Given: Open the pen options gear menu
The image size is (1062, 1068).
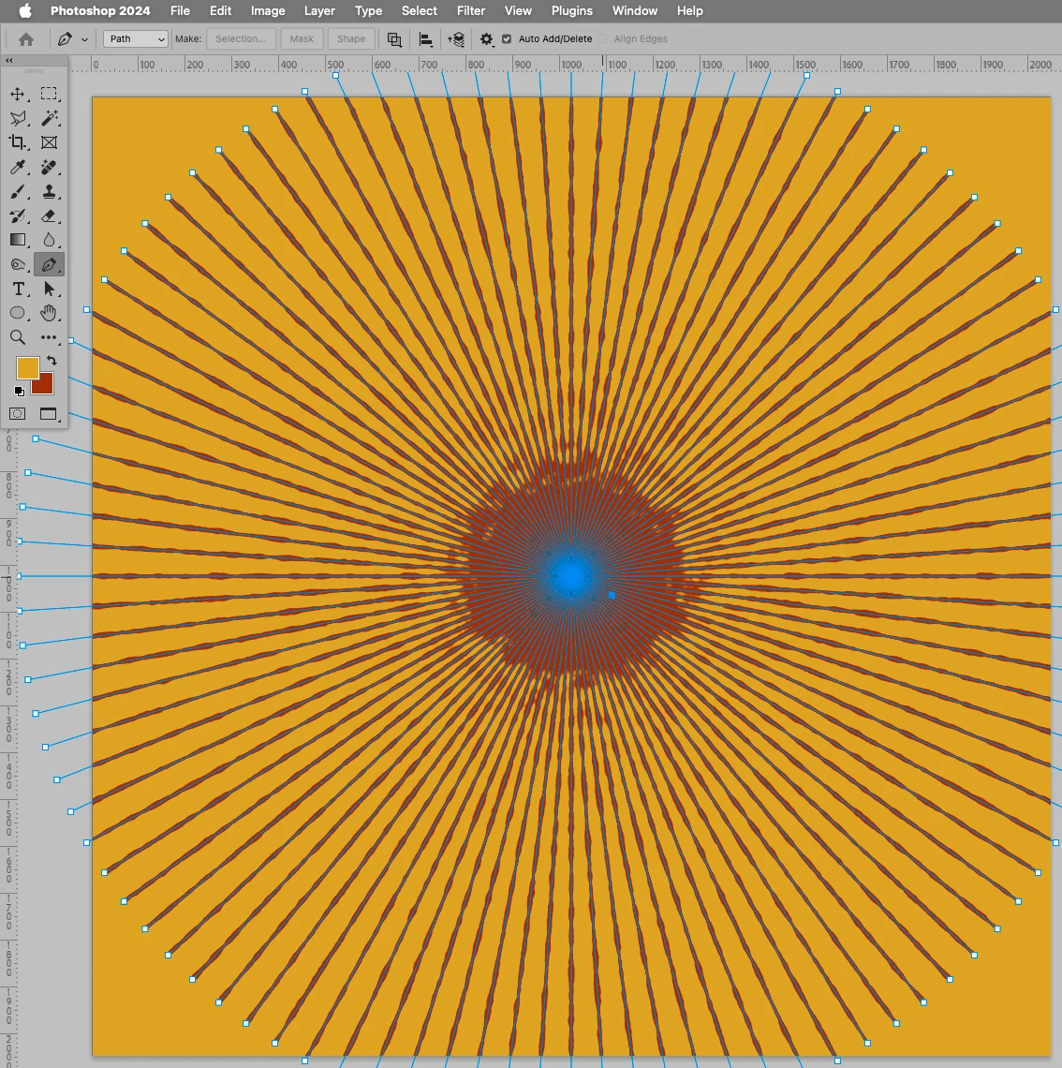Looking at the screenshot, I should tap(486, 38).
